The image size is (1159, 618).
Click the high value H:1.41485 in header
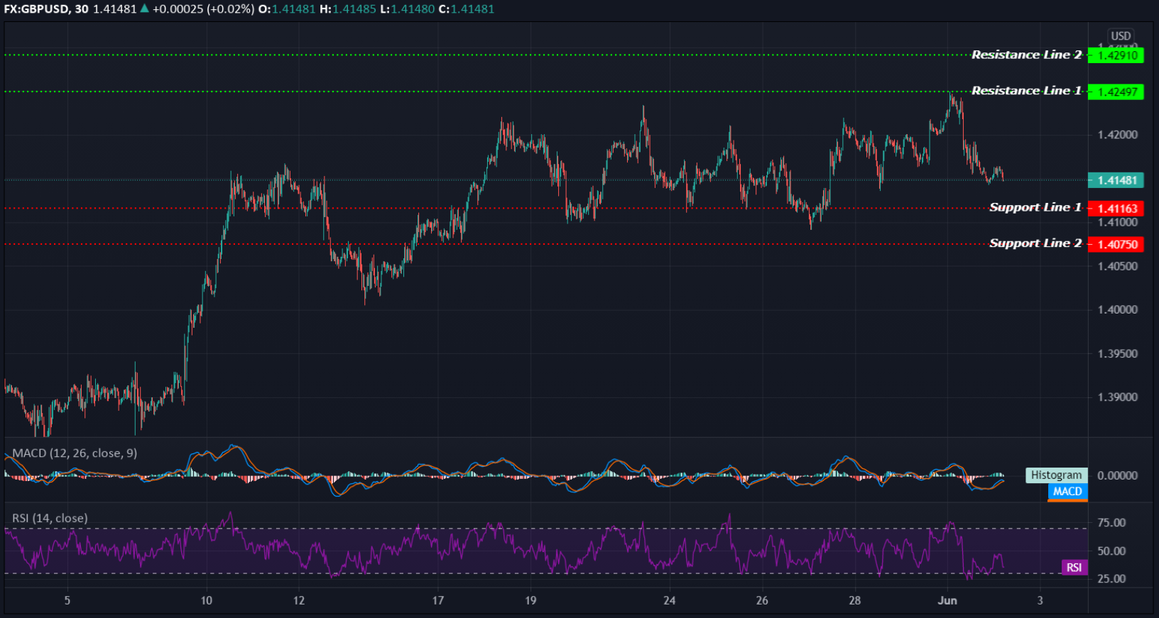click(x=348, y=9)
